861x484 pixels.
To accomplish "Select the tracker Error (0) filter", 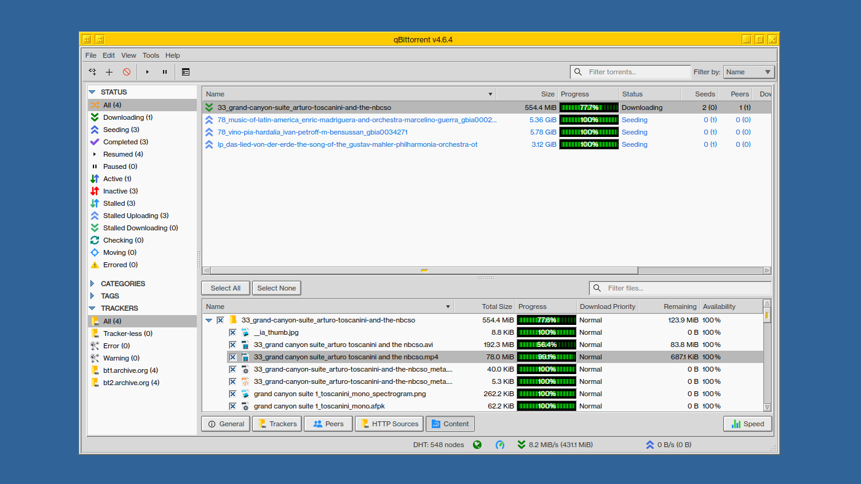I will [x=142, y=346].
